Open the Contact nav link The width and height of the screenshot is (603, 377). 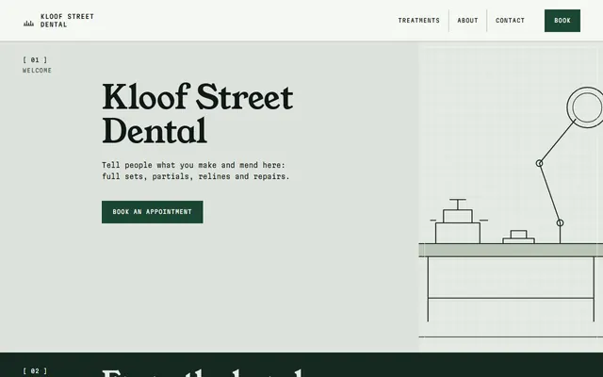click(510, 21)
